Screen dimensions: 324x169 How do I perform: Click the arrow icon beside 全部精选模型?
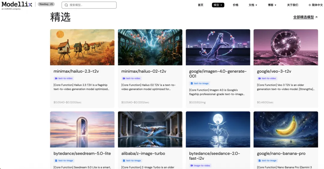[x=316, y=17]
